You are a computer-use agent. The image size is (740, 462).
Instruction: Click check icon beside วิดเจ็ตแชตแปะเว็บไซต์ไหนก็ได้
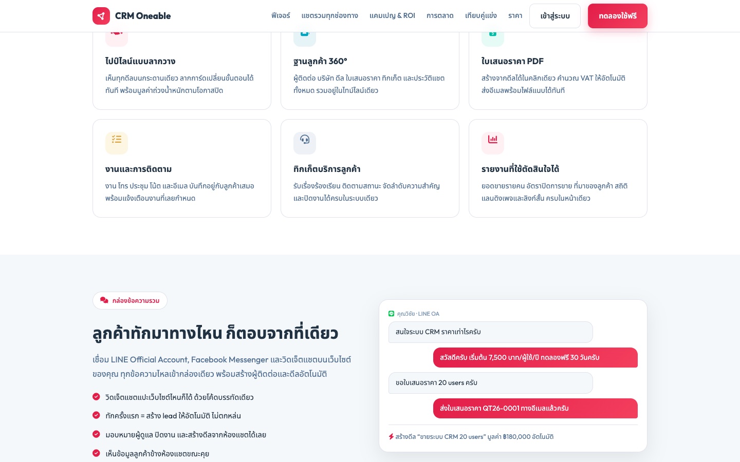(x=96, y=396)
